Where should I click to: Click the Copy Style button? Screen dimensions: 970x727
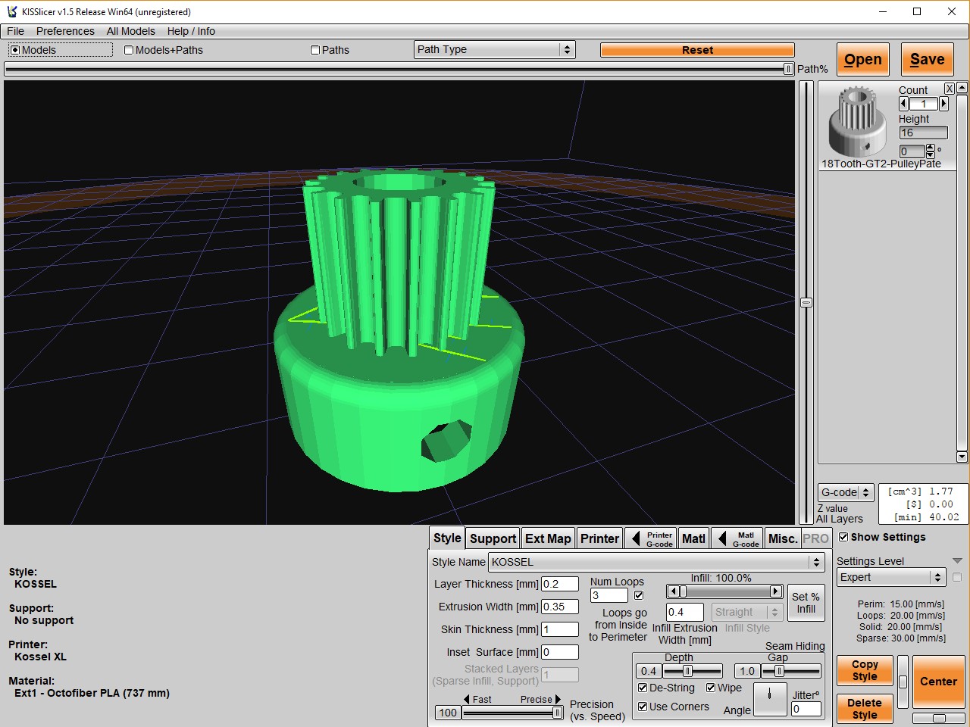[864, 670]
